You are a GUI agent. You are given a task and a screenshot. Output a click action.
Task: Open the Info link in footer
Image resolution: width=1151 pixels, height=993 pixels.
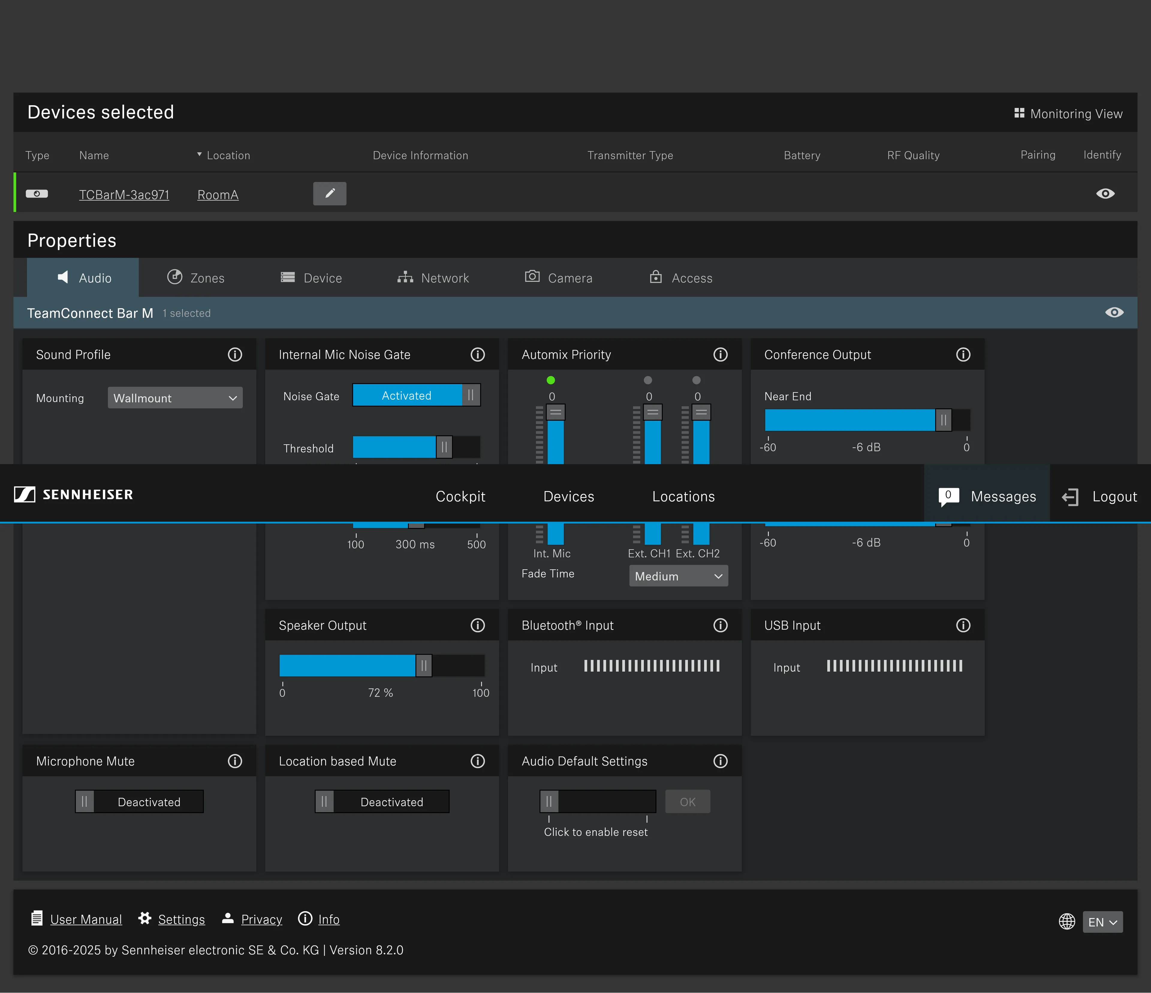(x=329, y=919)
